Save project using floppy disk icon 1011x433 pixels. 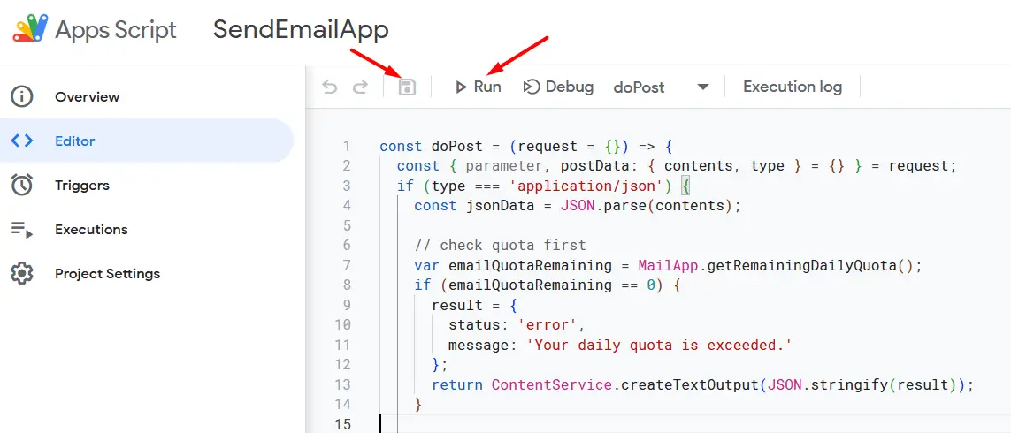[407, 87]
